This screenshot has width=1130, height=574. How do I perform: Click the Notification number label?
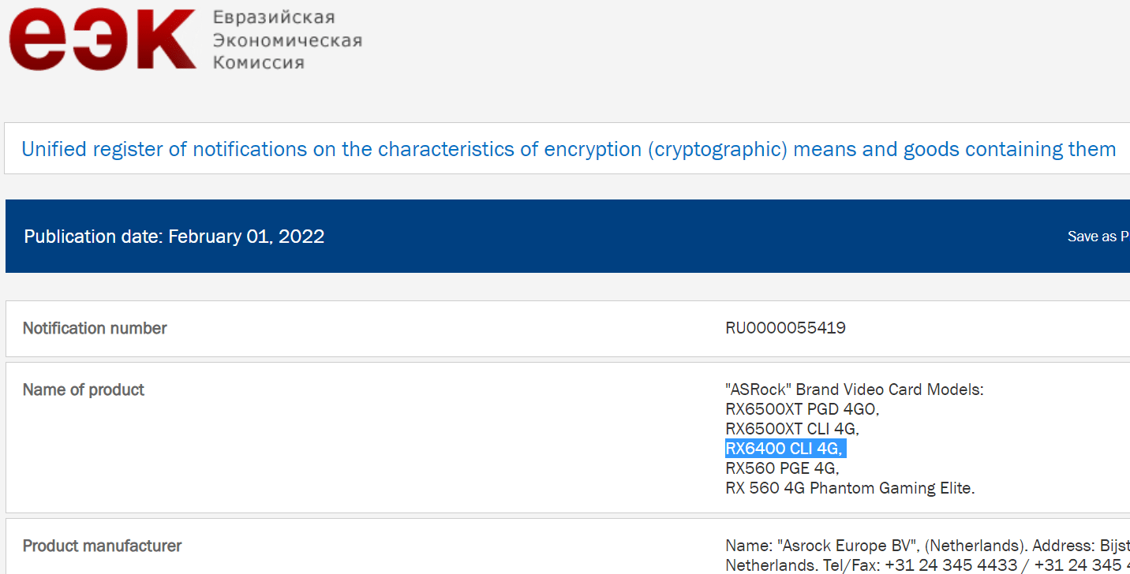pos(95,328)
